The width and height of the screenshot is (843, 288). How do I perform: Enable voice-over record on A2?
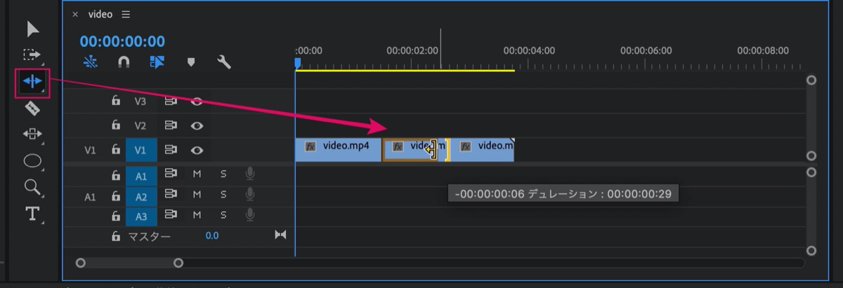250,195
